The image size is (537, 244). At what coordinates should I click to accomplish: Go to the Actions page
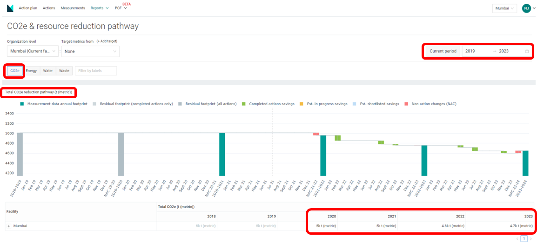click(x=49, y=8)
